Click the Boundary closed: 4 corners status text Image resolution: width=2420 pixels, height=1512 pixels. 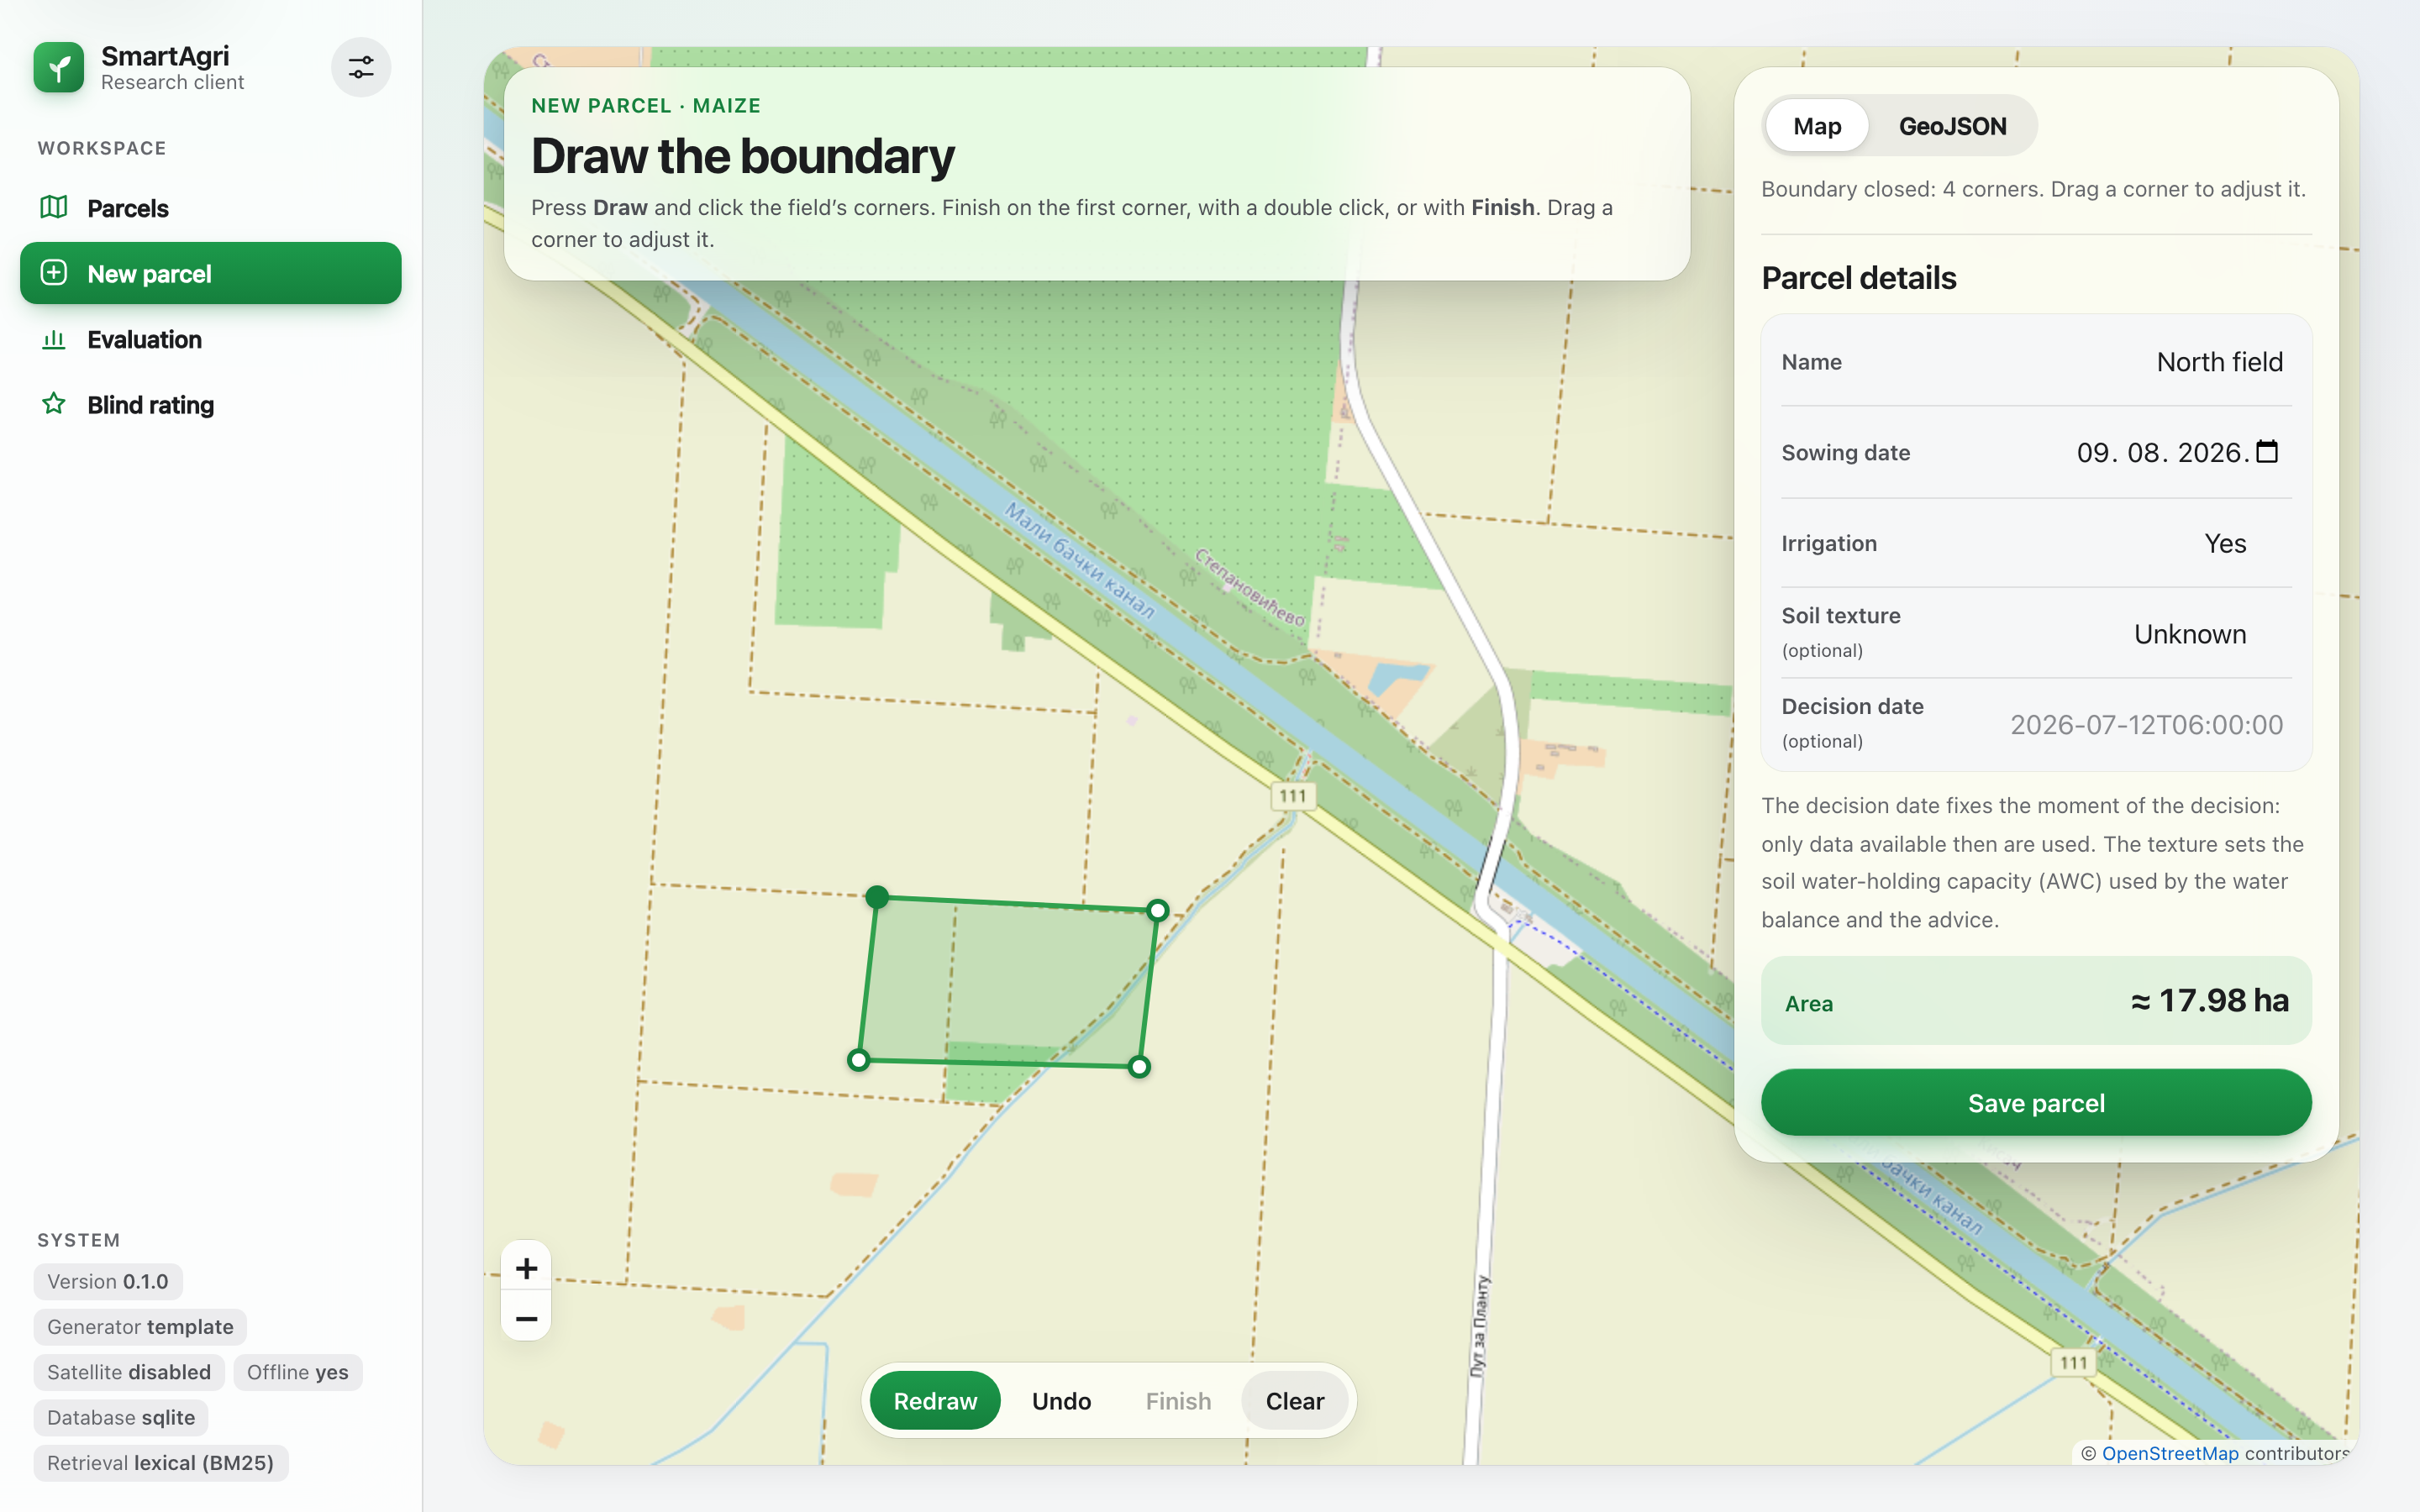point(2033,189)
